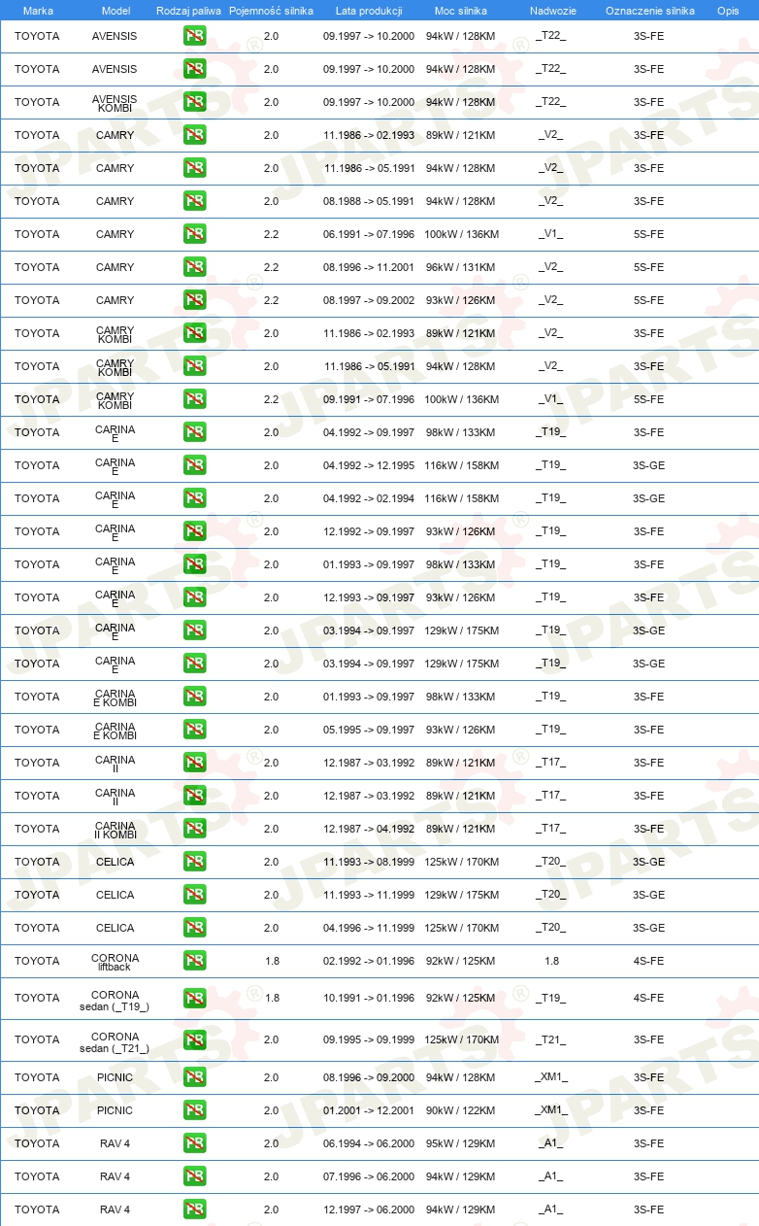This screenshot has height=1226, width=759.
Task: Click the Nadwozie column header
Action: tap(551, 11)
